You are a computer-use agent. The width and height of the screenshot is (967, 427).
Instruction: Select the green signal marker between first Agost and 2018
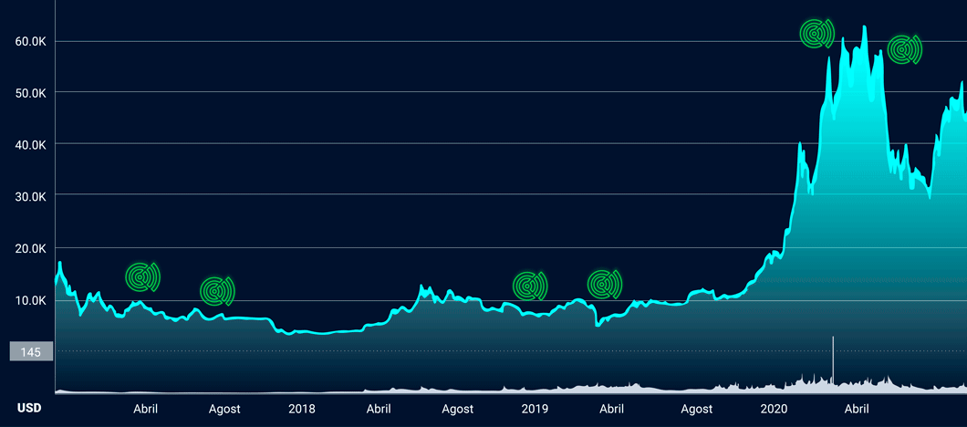click(x=216, y=291)
